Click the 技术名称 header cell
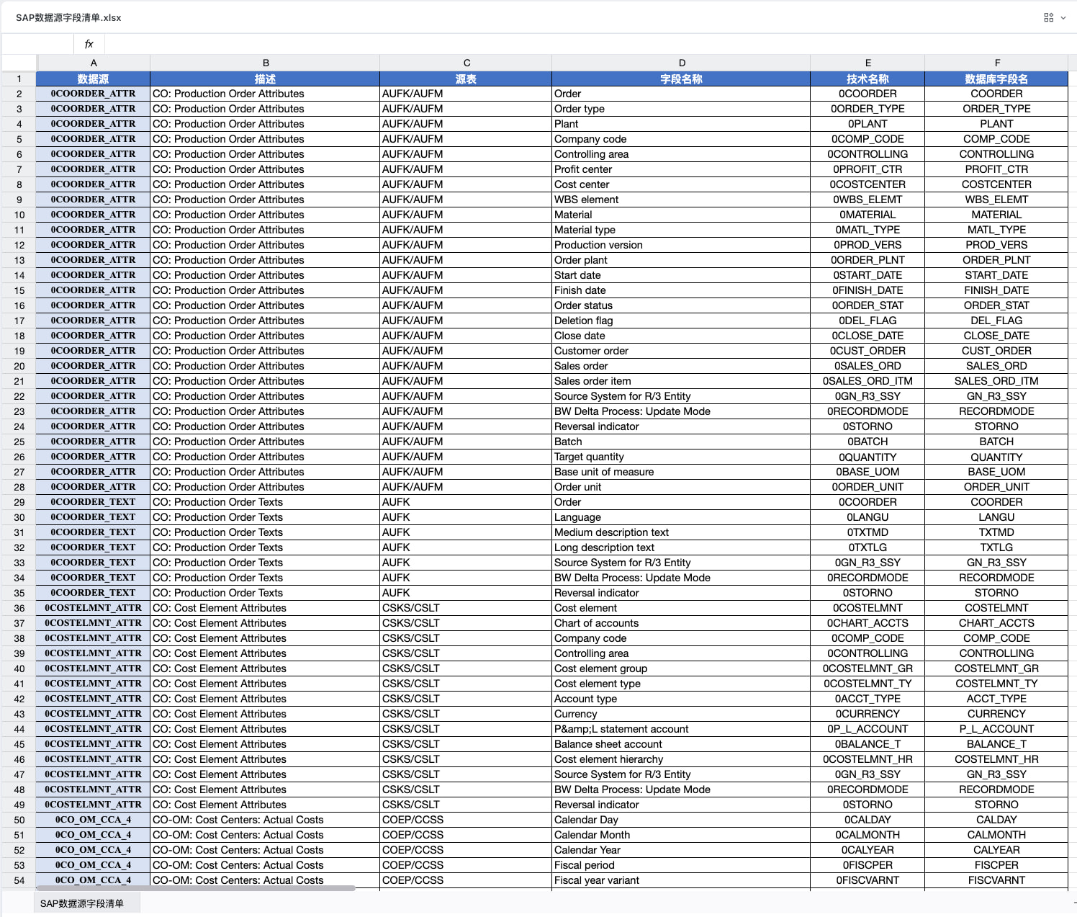This screenshot has height=917, width=1077. 868,79
